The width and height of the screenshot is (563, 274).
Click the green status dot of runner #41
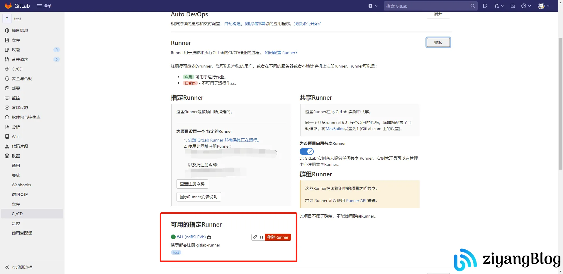(173, 237)
